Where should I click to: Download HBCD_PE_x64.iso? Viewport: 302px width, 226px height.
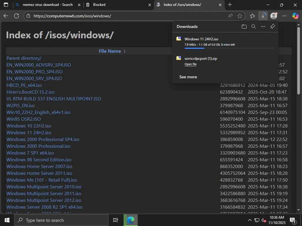(24, 85)
